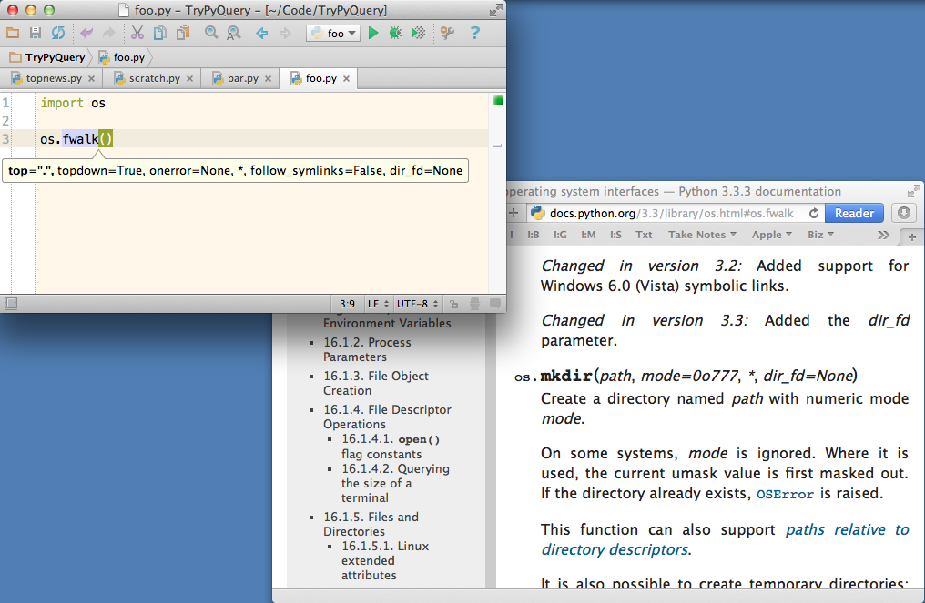Open the 16.1.3. File Object Creation link
The height and width of the screenshot is (603, 925).
point(376,383)
